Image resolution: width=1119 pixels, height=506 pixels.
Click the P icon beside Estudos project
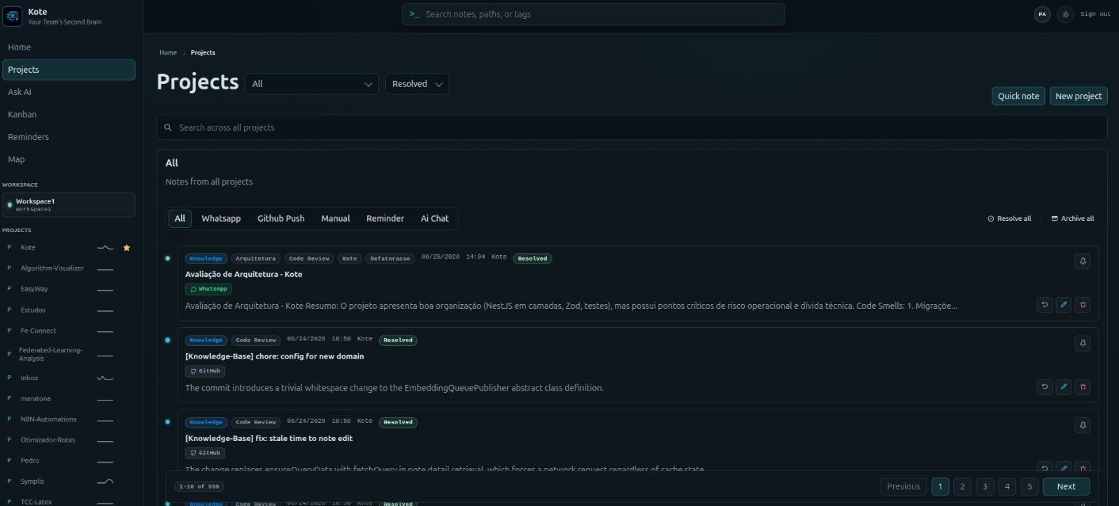pos(9,310)
